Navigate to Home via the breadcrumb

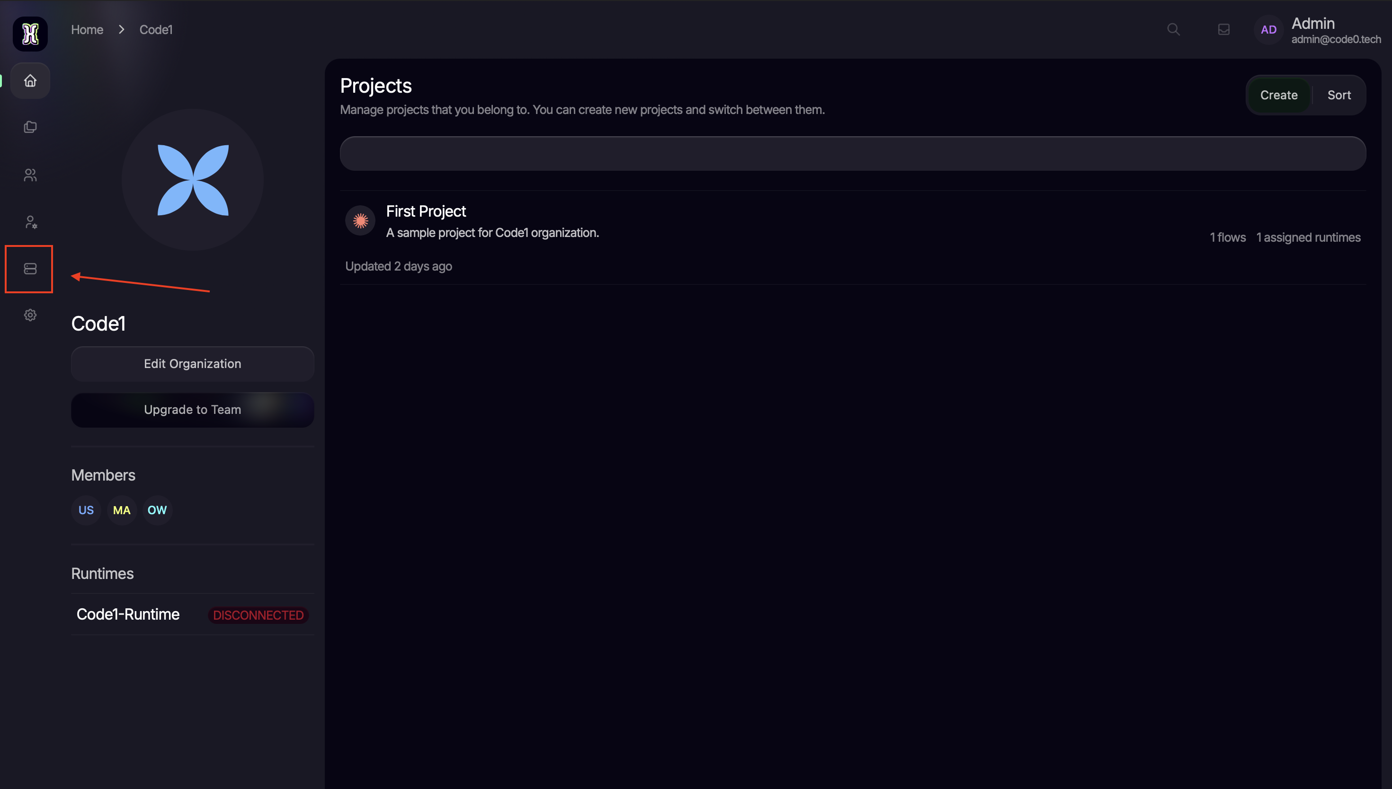(87, 29)
